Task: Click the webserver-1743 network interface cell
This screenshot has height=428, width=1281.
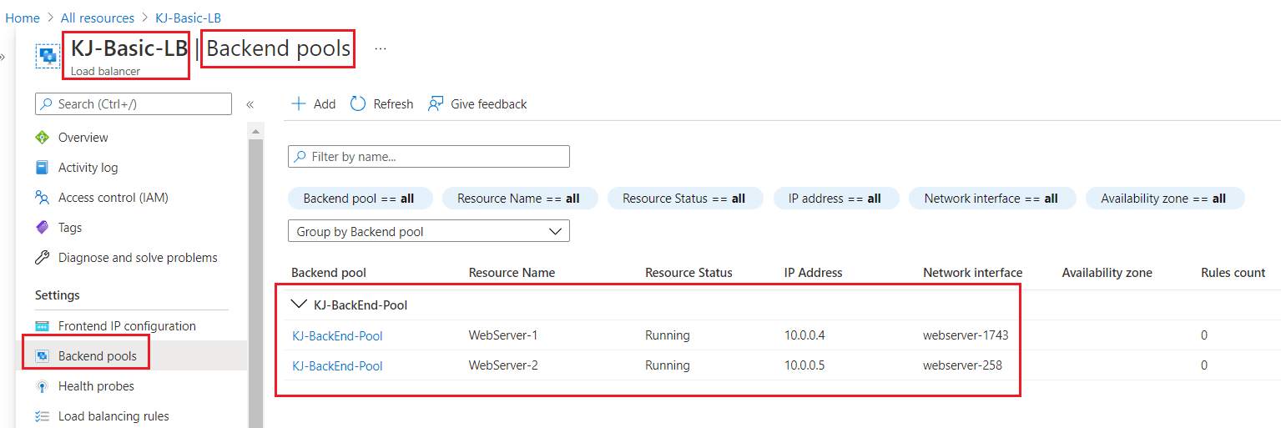Action: pyautogui.click(x=966, y=335)
